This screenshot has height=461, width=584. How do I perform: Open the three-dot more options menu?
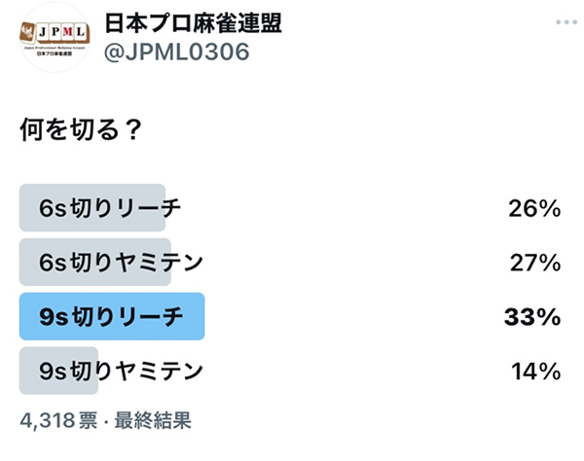pyautogui.click(x=566, y=22)
